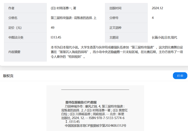Click the 打印 print button

point(180,76)
